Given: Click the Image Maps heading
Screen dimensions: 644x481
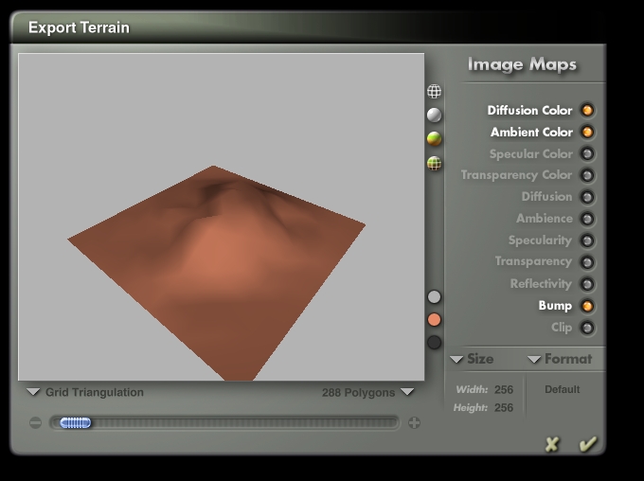Looking at the screenshot, I should 522,64.
